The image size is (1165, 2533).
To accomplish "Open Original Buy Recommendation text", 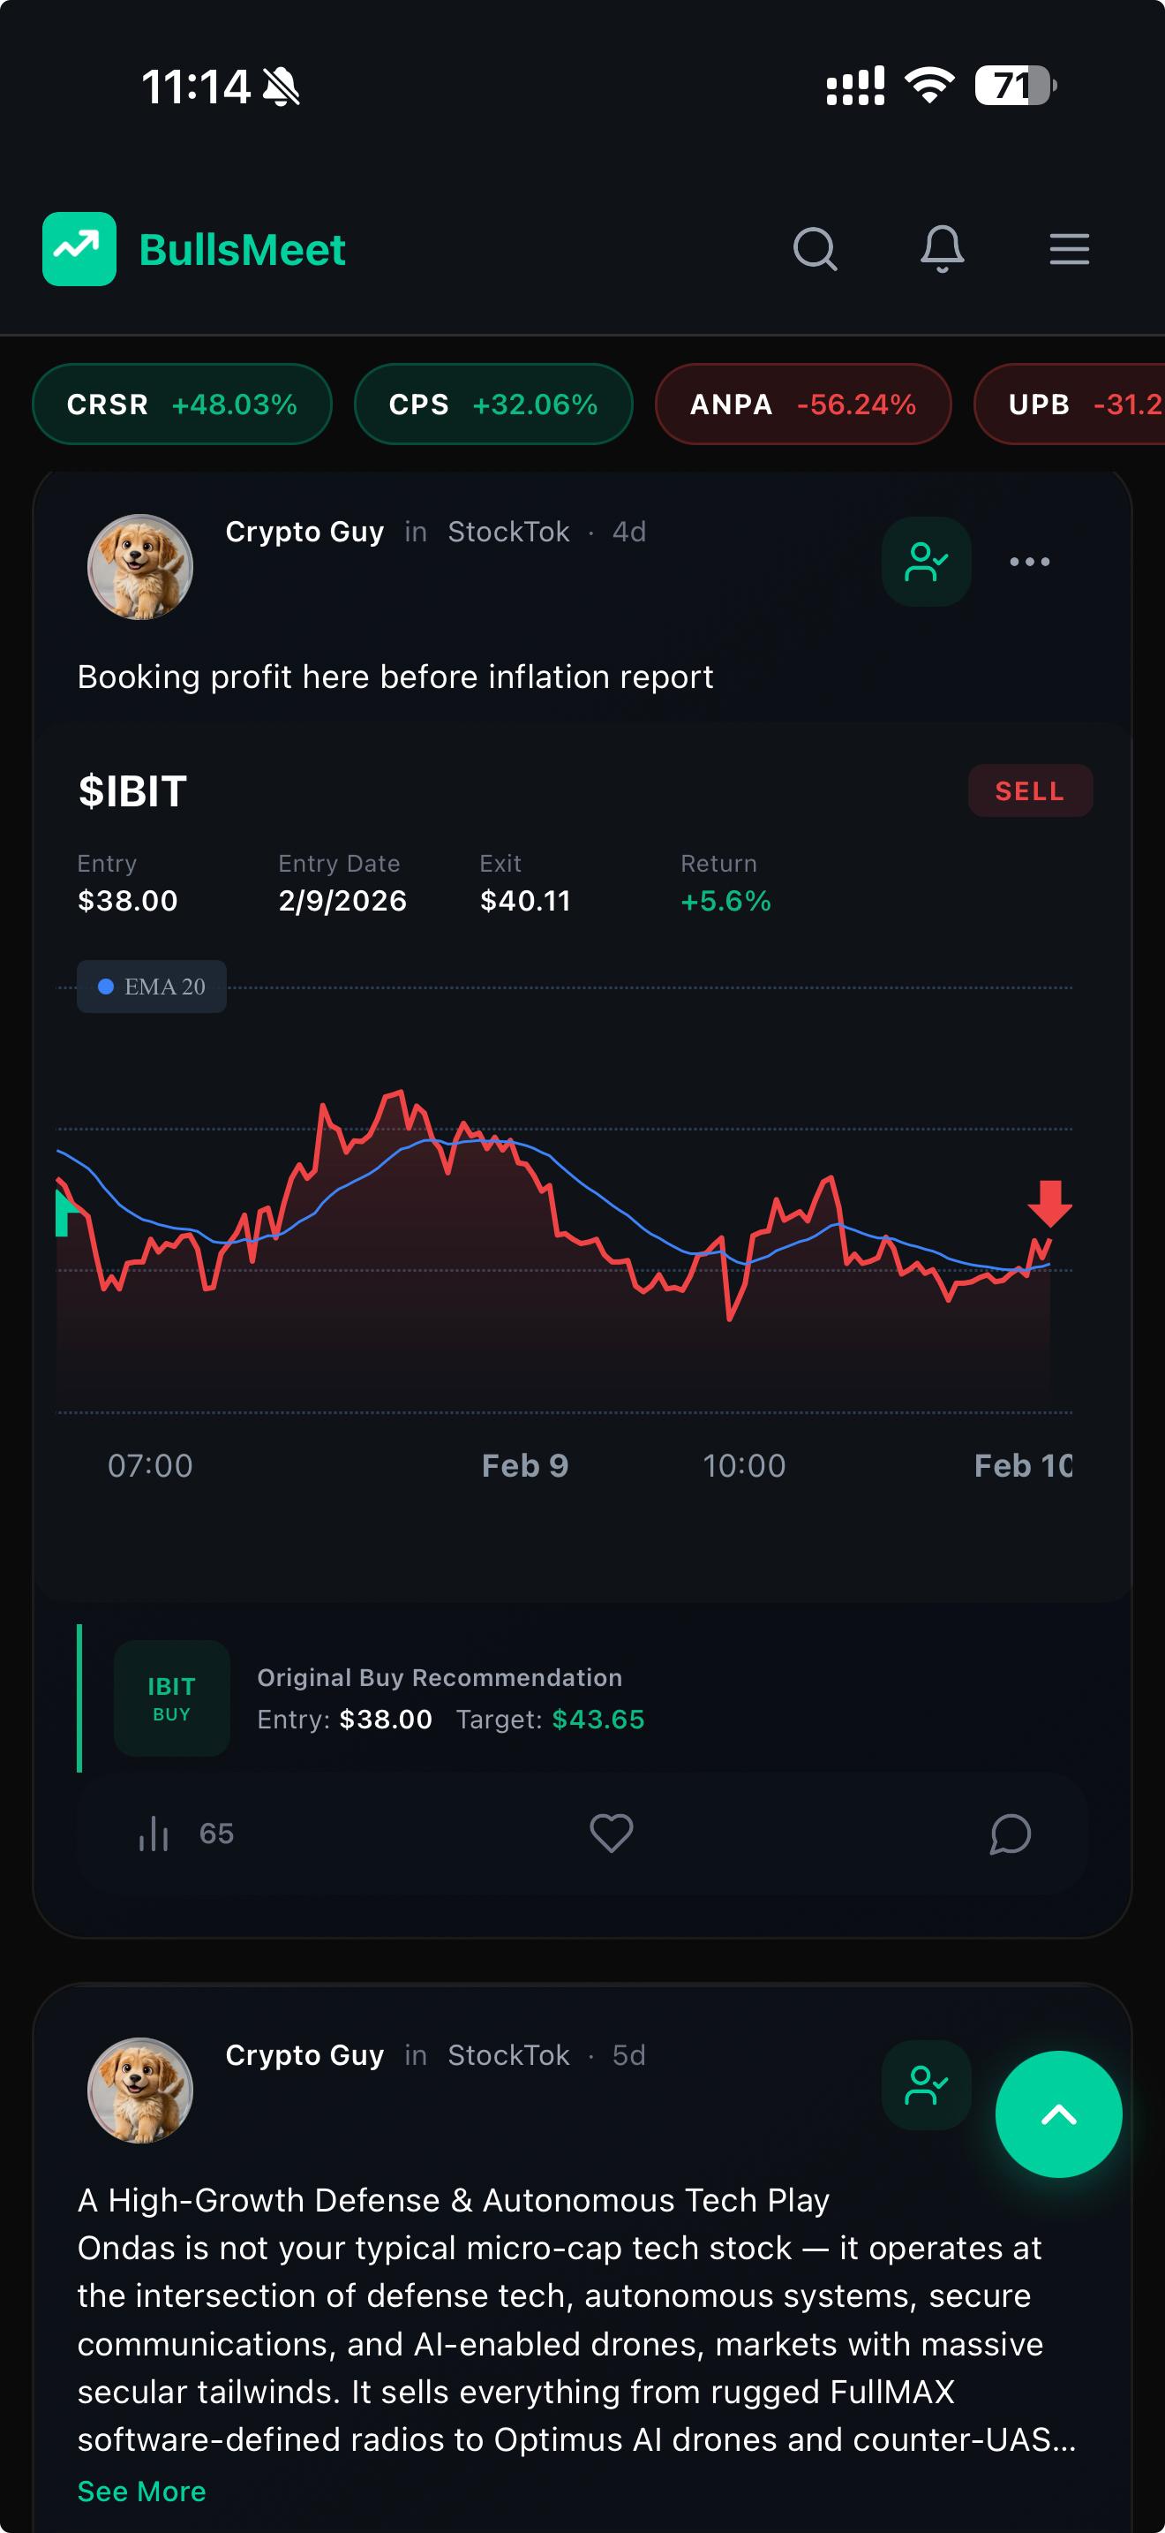I will pyautogui.click(x=440, y=1677).
